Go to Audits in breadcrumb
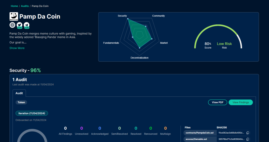 click(x=25, y=6)
